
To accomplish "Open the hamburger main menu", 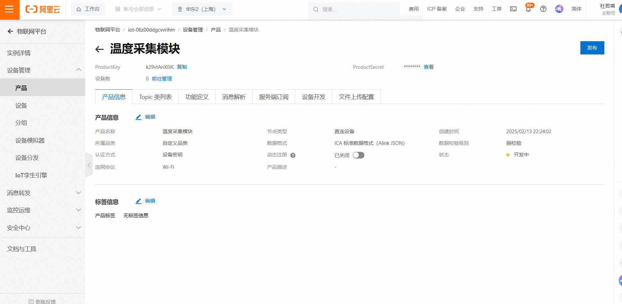I will point(9,9).
